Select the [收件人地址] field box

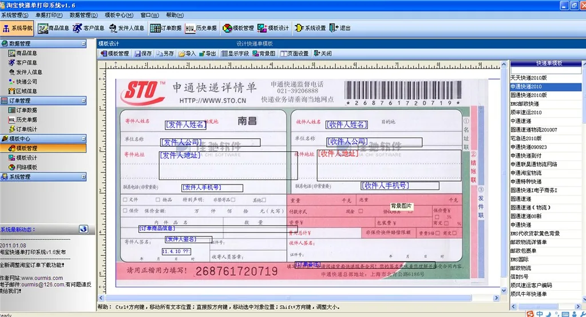click(x=389, y=165)
